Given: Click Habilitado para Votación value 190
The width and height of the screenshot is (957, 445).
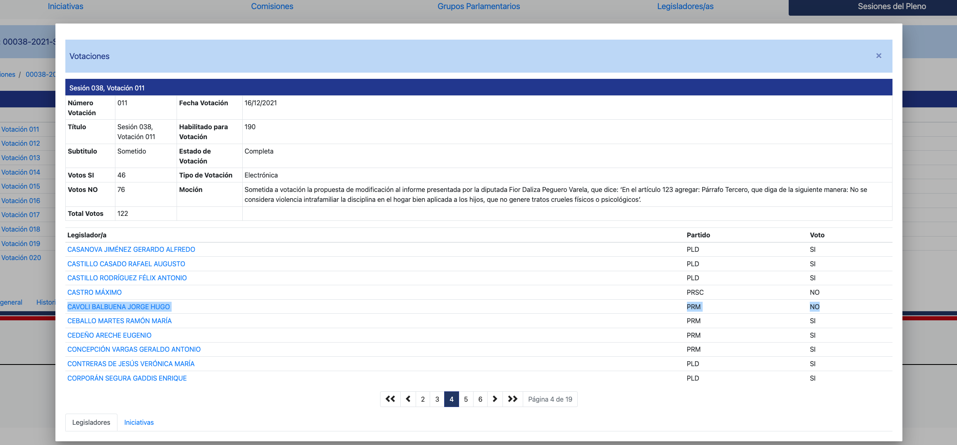Looking at the screenshot, I should click(x=250, y=127).
